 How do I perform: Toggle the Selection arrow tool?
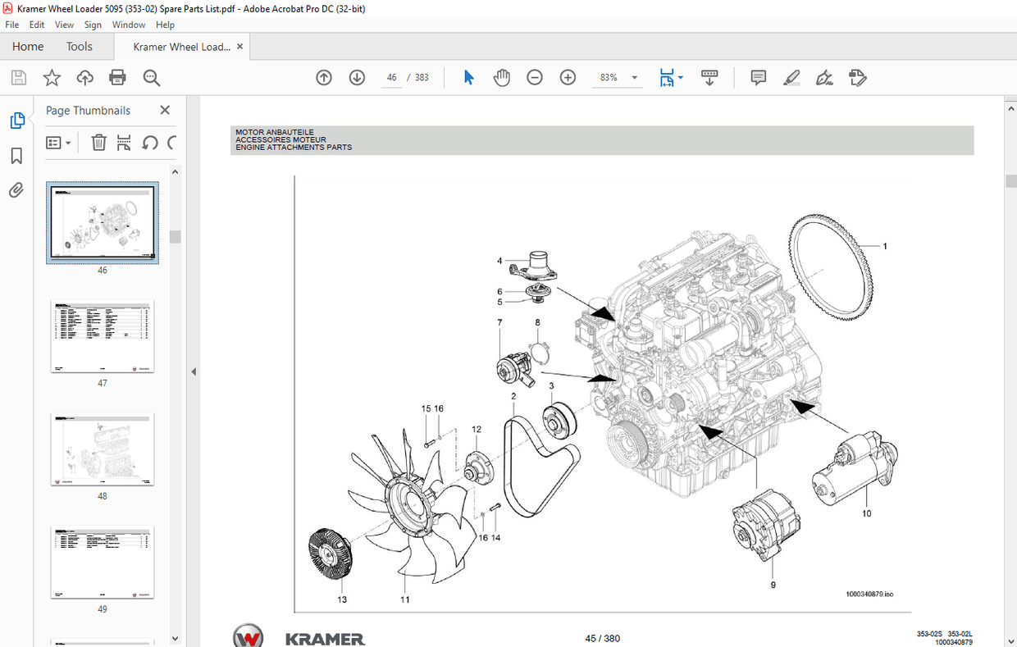pos(468,77)
